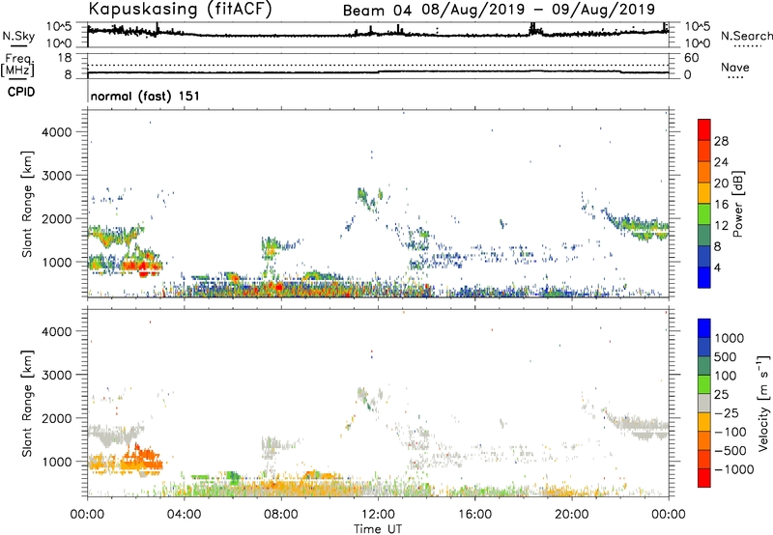Click the 3000 tick on the power panel
Viewport: 773px width, 535px height.
pyautogui.click(x=56, y=176)
